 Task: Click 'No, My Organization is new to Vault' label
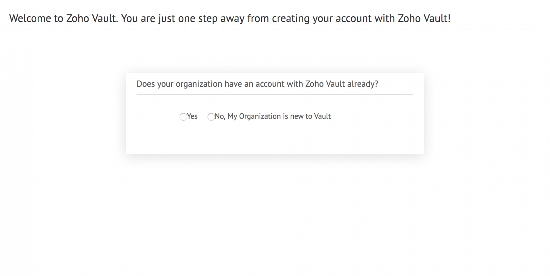coord(273,116)
